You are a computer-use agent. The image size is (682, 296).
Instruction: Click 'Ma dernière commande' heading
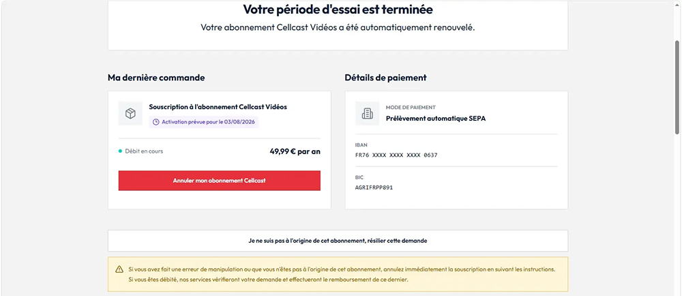pyautogui.click(x=156, y=78)
